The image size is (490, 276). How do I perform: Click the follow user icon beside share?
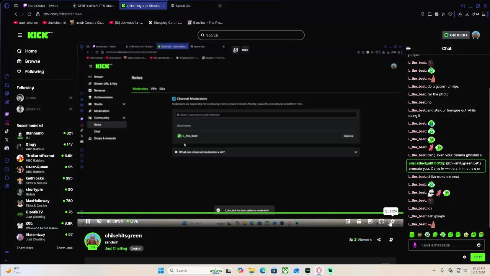[x=391, y=240]
